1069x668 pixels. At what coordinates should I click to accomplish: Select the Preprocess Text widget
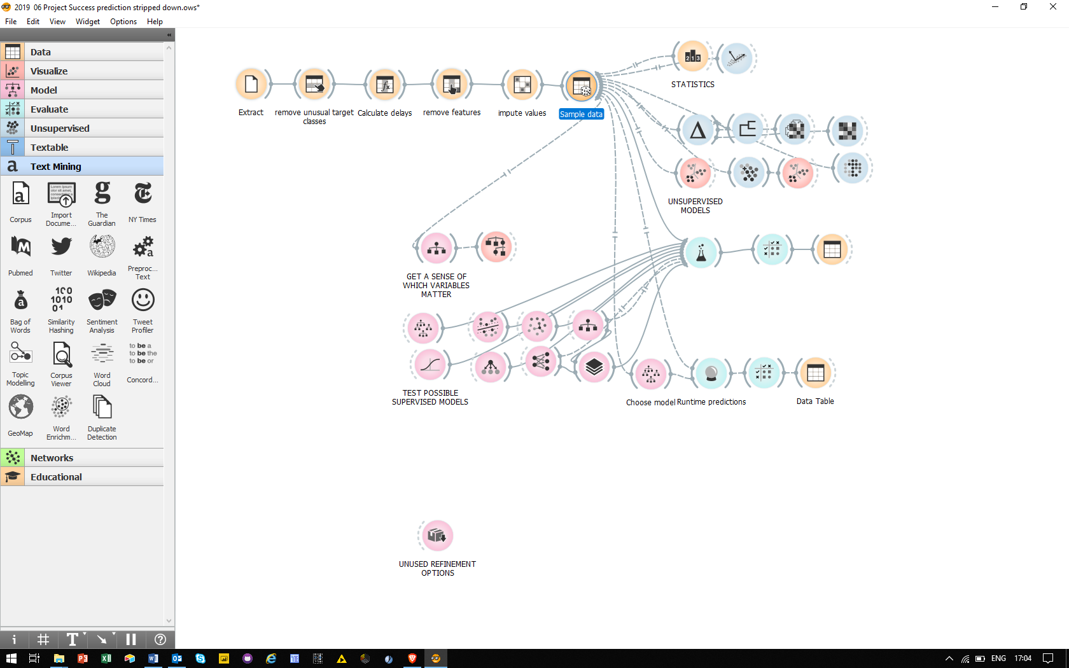tap(143, 257)
